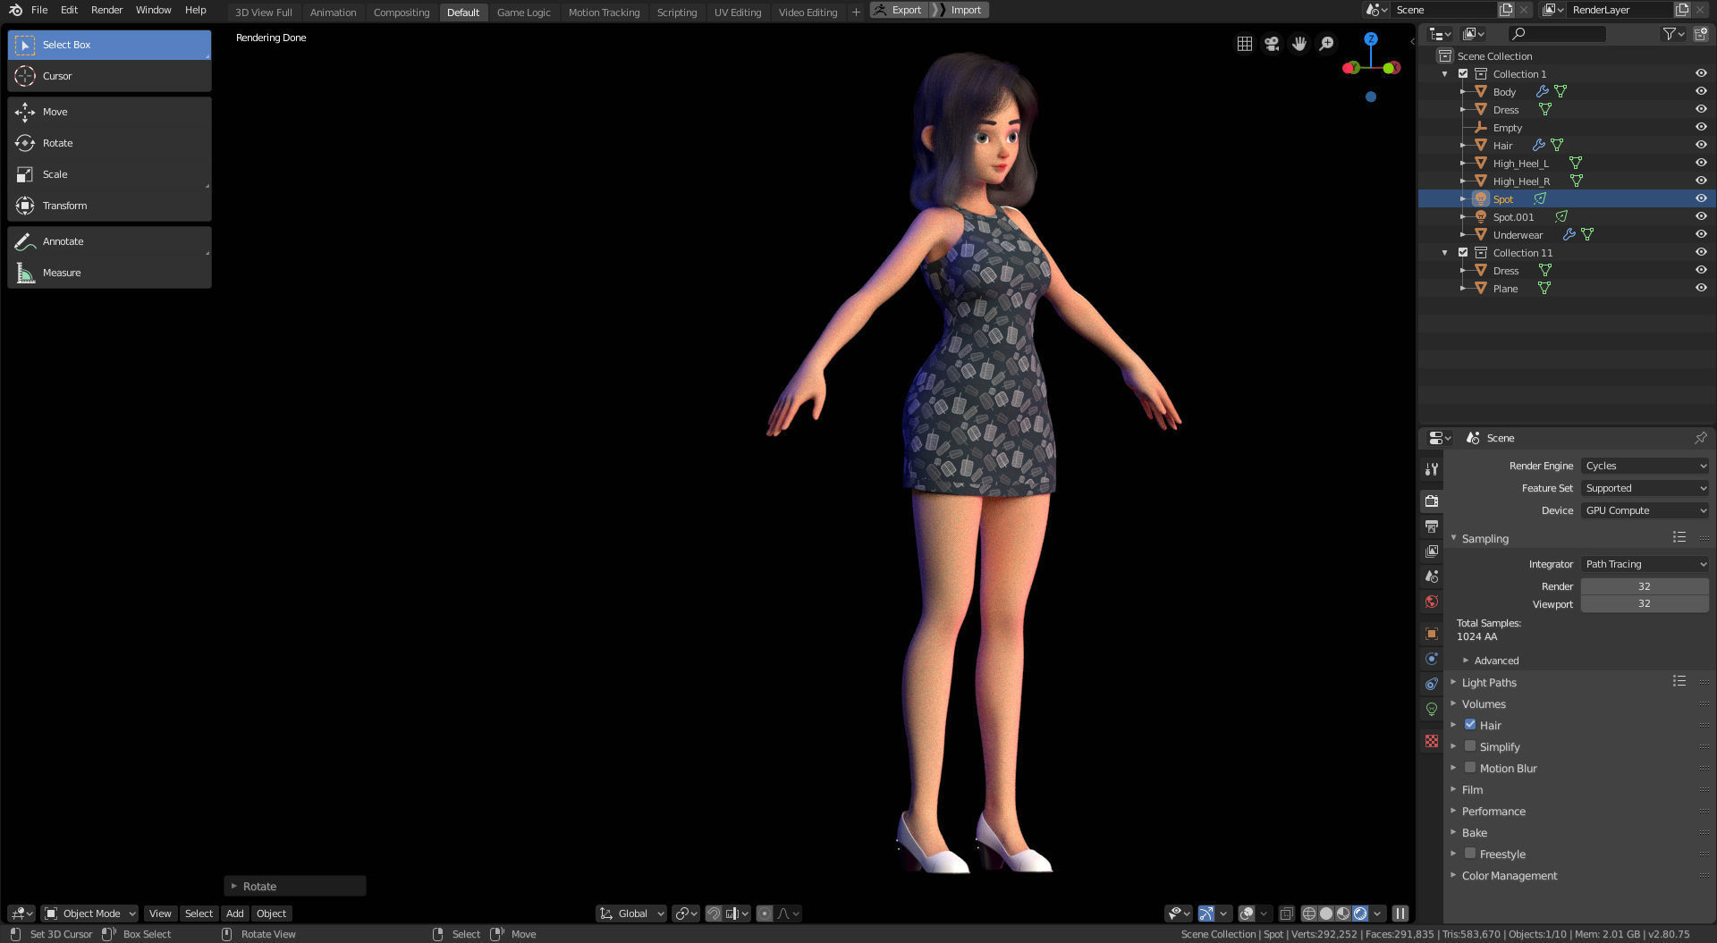The height and width of the screenshot is (943, 1717).
Task: Hide the Spot.001 light in outliner
Action: click(x=1701, y=216)
